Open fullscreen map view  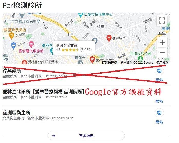click(x=162, y=21)
